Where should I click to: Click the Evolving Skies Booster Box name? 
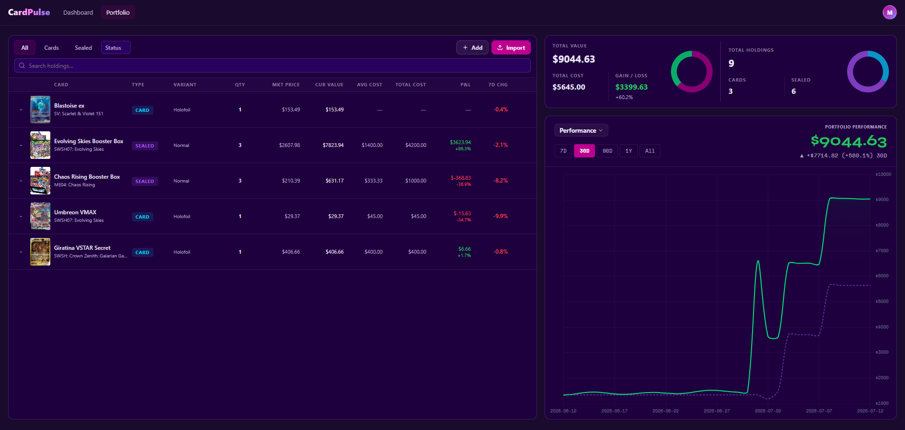coord(89,141)
